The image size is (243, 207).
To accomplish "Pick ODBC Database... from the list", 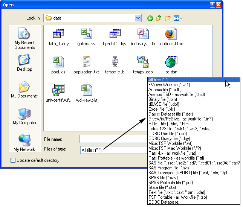I will 165,202.
